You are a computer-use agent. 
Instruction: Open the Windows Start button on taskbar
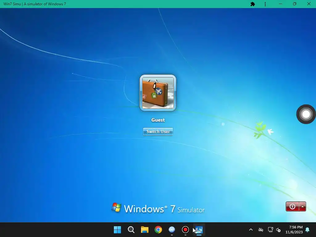pyautogui.click(x=118, y=230)
